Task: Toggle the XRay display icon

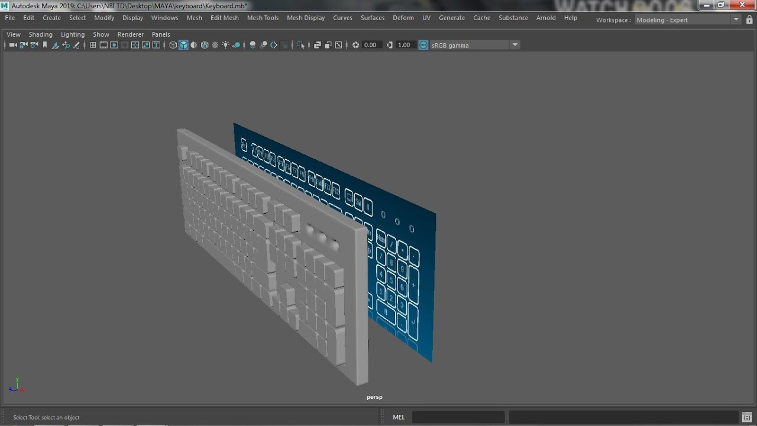Action: pos(318,45)
